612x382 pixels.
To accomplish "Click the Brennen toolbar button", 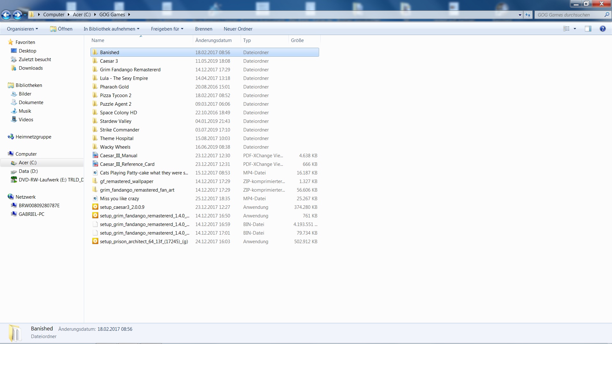I will point(204,29).
